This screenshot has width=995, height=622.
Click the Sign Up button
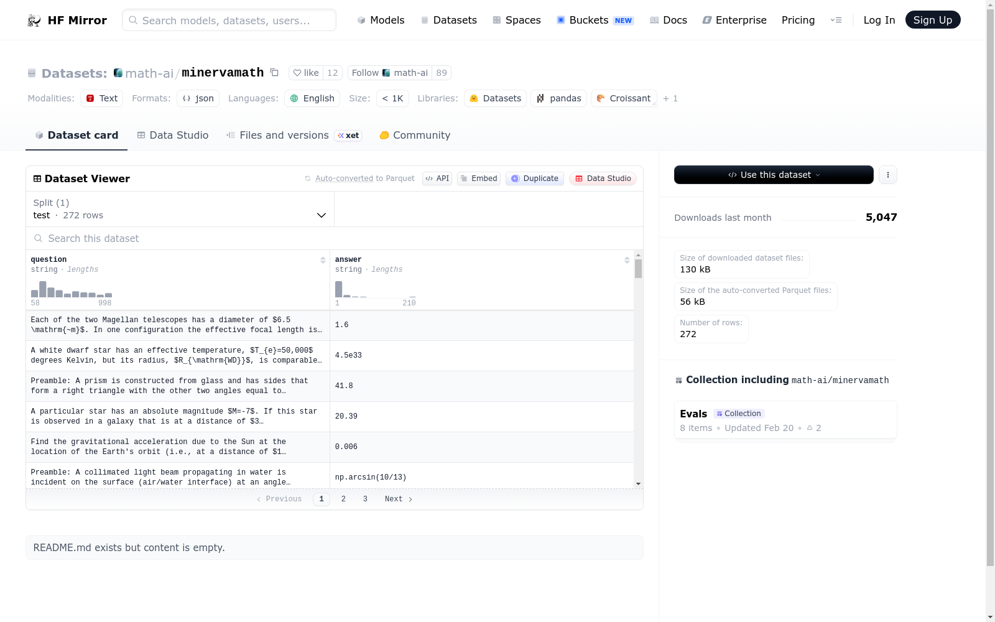pos(933,20)
